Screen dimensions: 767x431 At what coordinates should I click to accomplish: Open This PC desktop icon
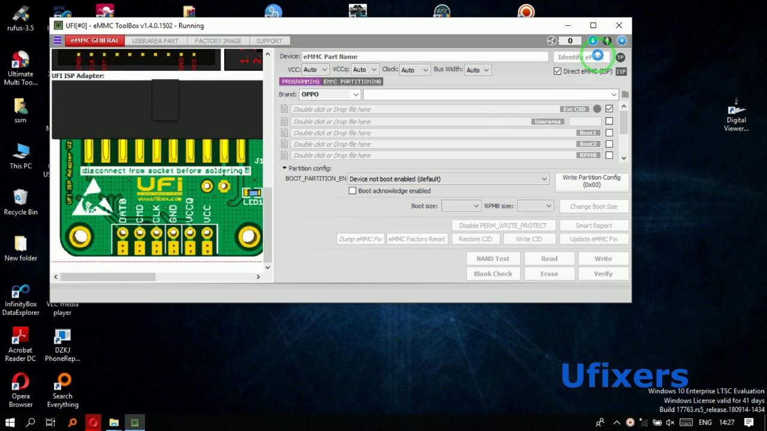click(20, 157)
